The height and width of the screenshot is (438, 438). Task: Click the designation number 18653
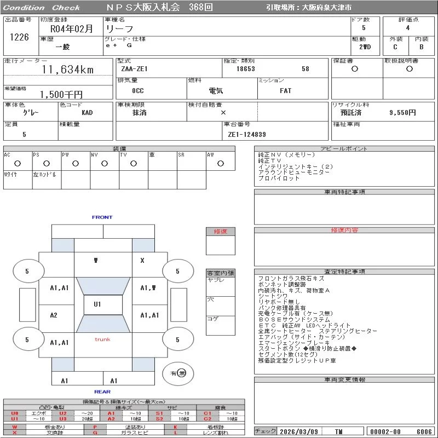(245, 69)
